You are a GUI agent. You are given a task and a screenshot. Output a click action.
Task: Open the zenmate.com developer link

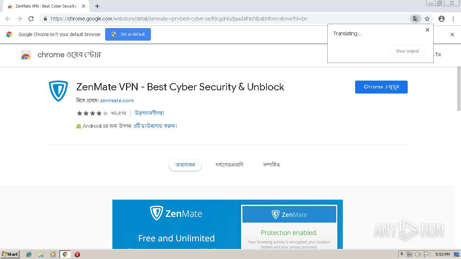pyautogui.click(x=117, y=101)
